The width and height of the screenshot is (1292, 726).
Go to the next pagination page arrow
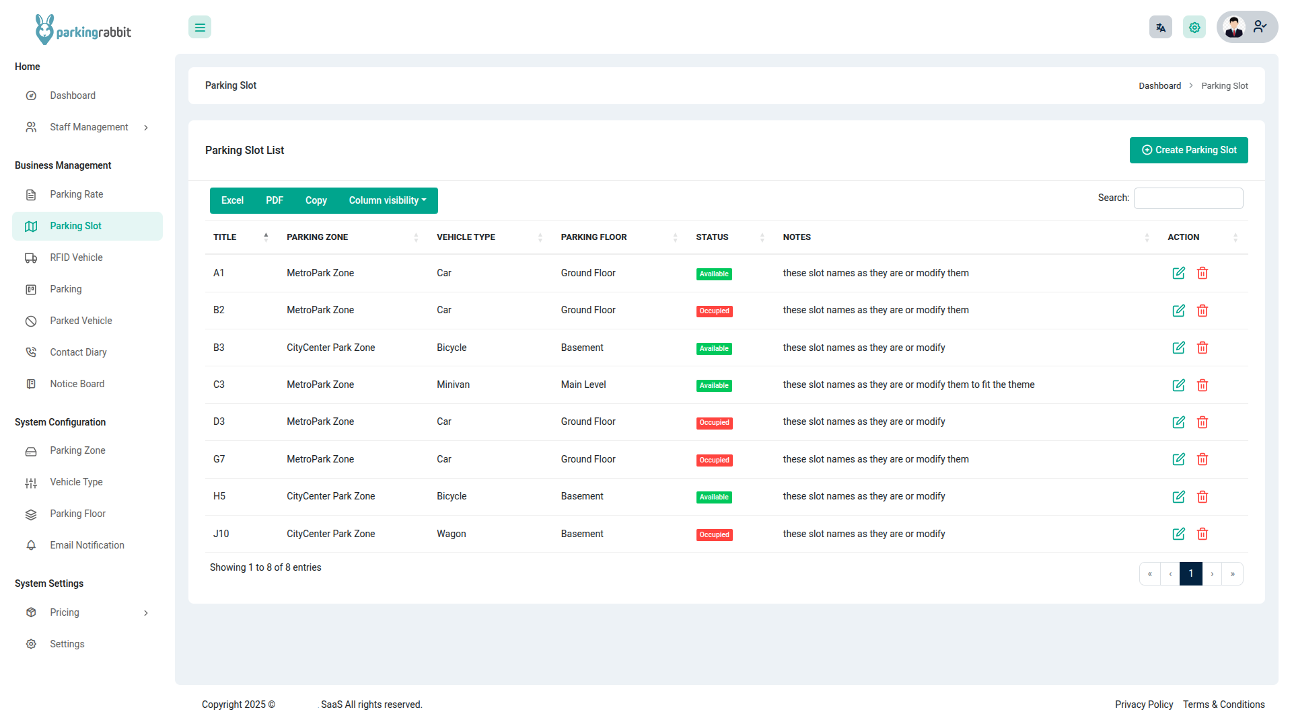(x=1212, y=574)
